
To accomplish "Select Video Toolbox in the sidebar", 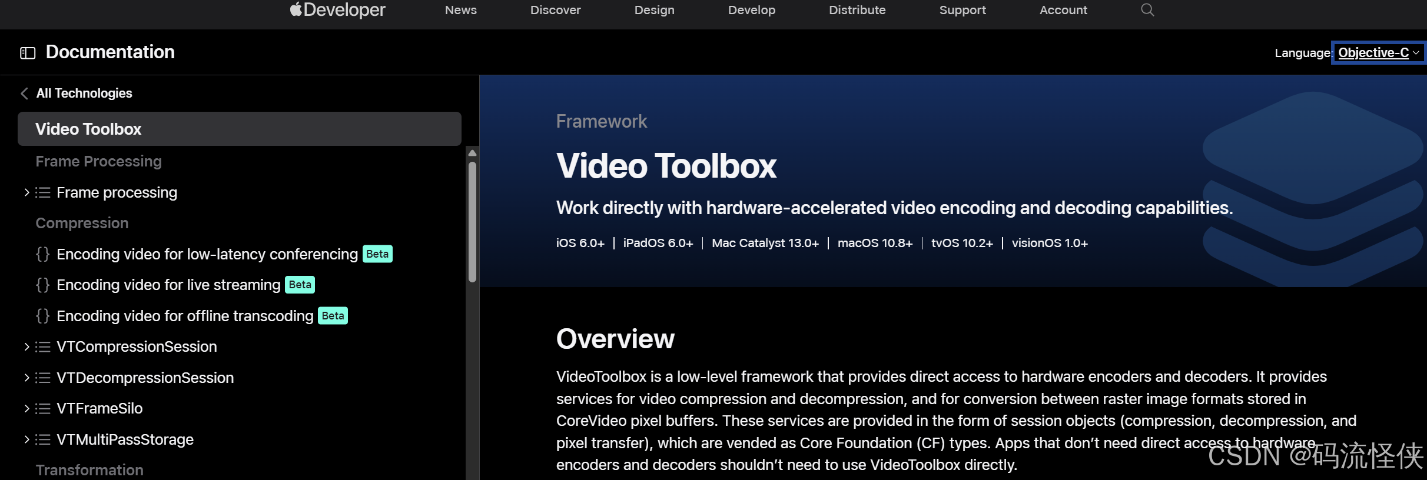I will tap(240, 129).
